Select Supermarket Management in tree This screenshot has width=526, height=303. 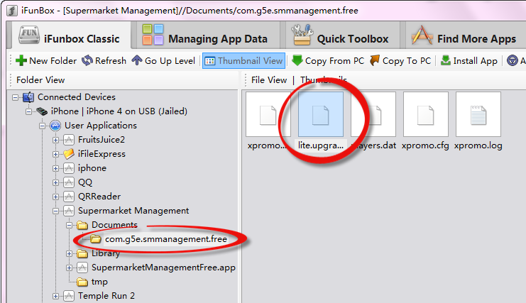[x=133, y=211]
